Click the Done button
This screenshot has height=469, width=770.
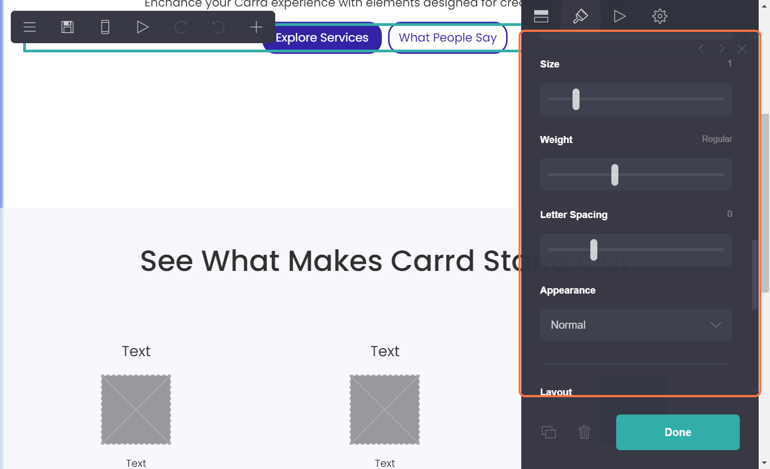pos(678,432)
